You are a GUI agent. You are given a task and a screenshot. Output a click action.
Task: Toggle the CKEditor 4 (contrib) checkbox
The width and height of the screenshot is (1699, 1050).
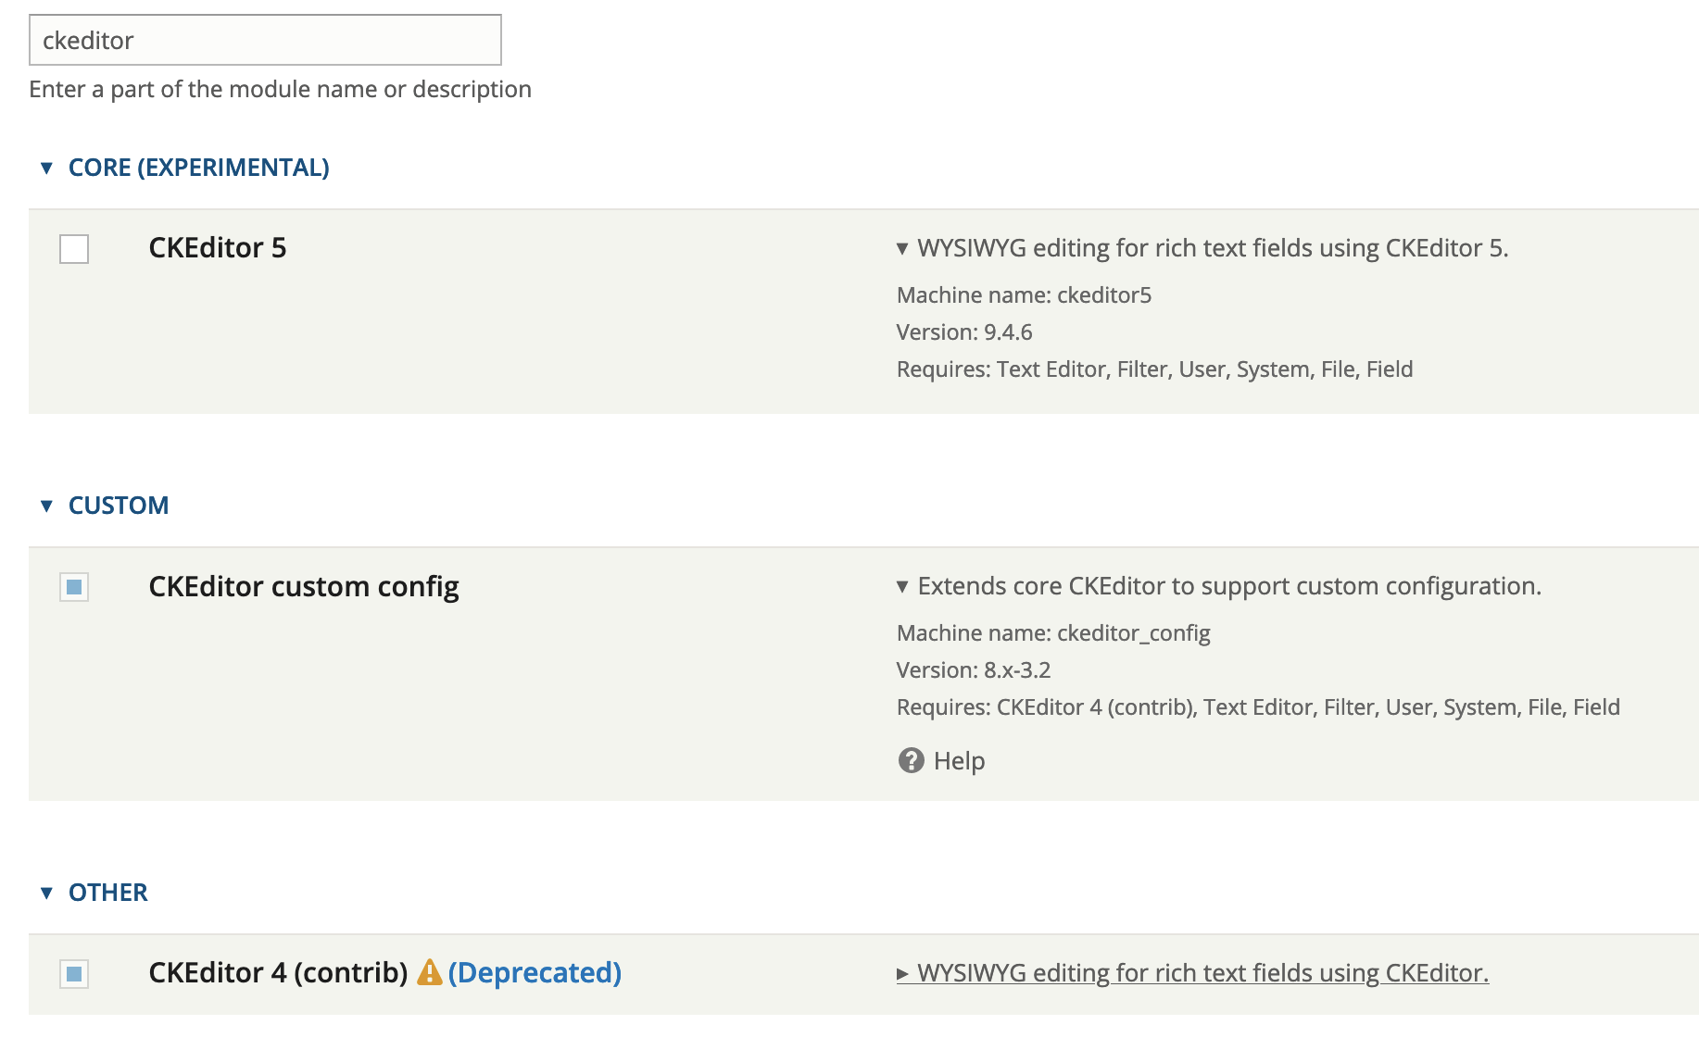coord(74,974)
